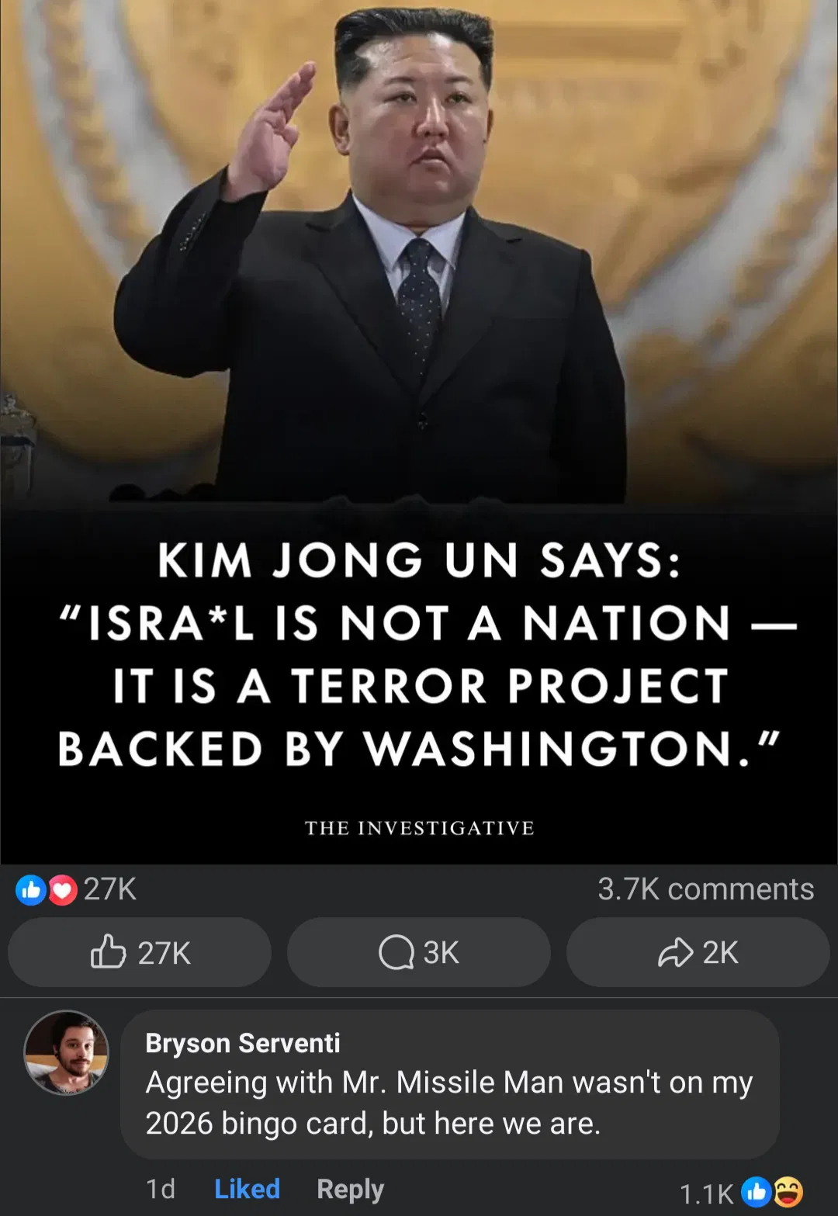This screenshot has height=1216, width=838.
Task: Tap the BACKED BY WASHINGTON quote line
Action: [x=418, y=749]
